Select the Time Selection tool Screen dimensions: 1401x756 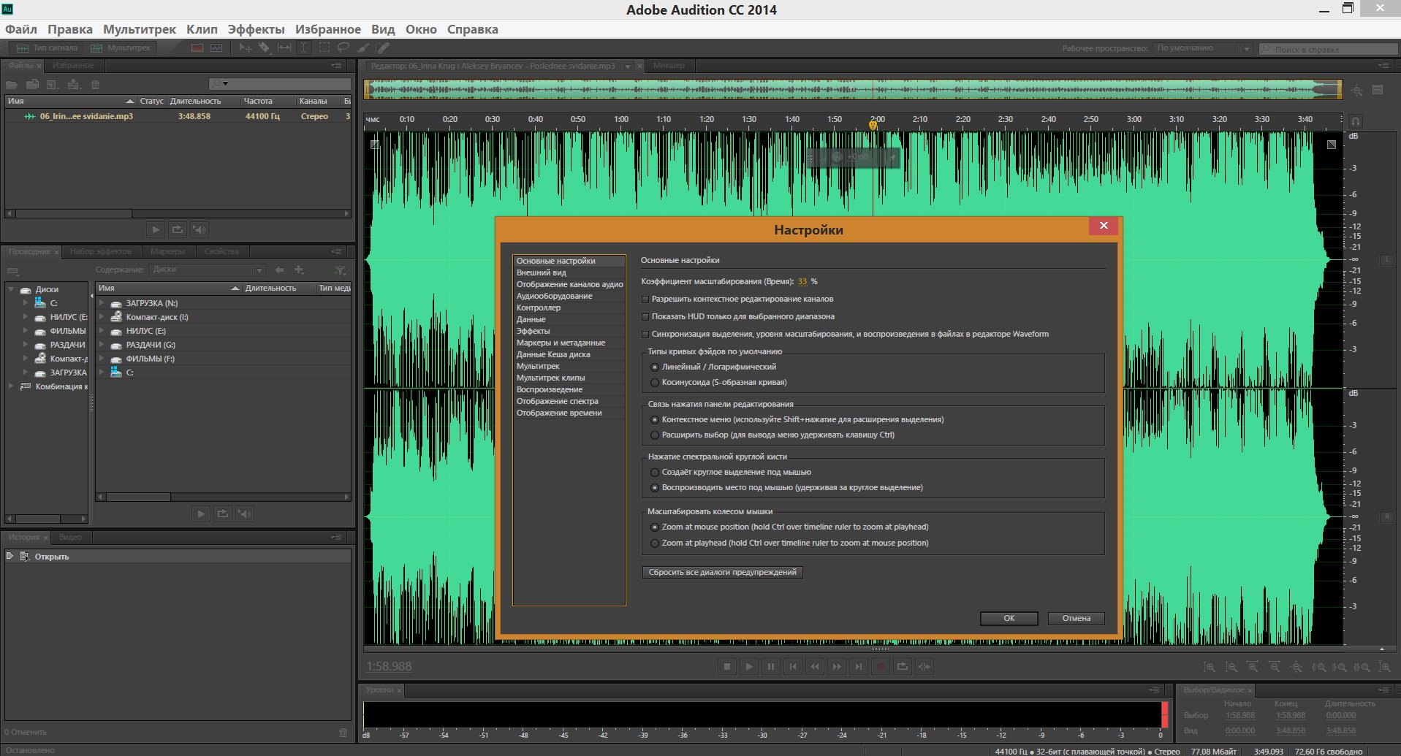click(304, 47)
